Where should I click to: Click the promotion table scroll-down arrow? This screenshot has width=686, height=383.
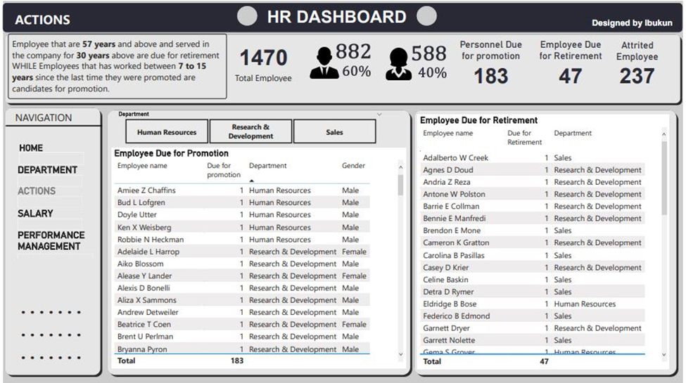(400, 355)
